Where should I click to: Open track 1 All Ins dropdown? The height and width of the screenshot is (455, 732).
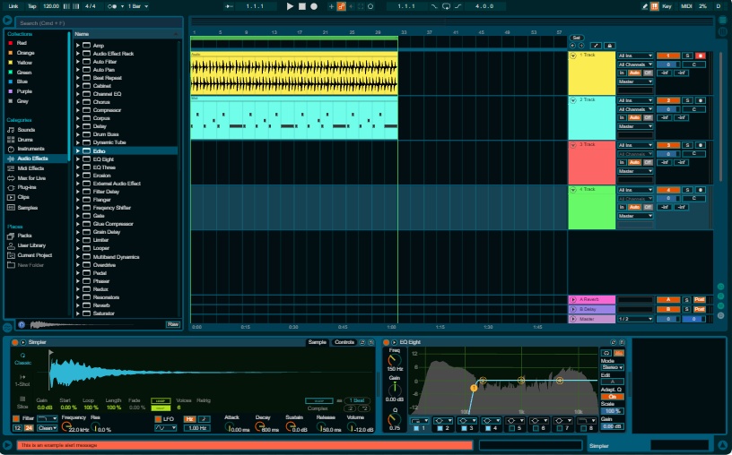coord(635,56)
